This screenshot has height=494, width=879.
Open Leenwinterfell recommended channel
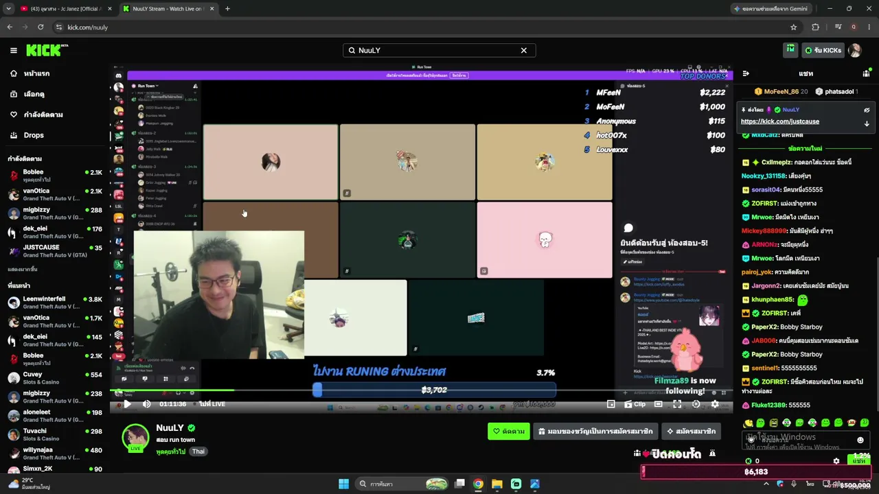click(55, 303)
